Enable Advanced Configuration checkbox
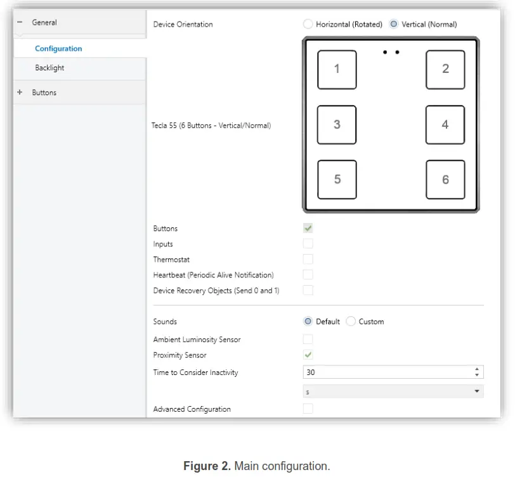Screen dimensions: 515x477 (x=308, y=409)
